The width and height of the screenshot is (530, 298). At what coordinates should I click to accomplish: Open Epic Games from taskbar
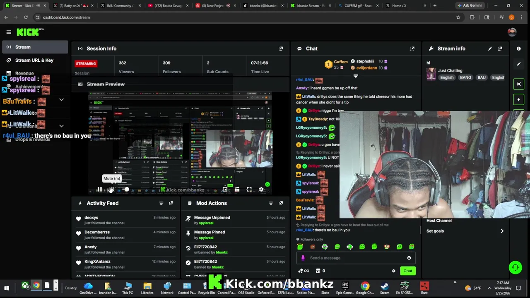click(x=345, y=288)
